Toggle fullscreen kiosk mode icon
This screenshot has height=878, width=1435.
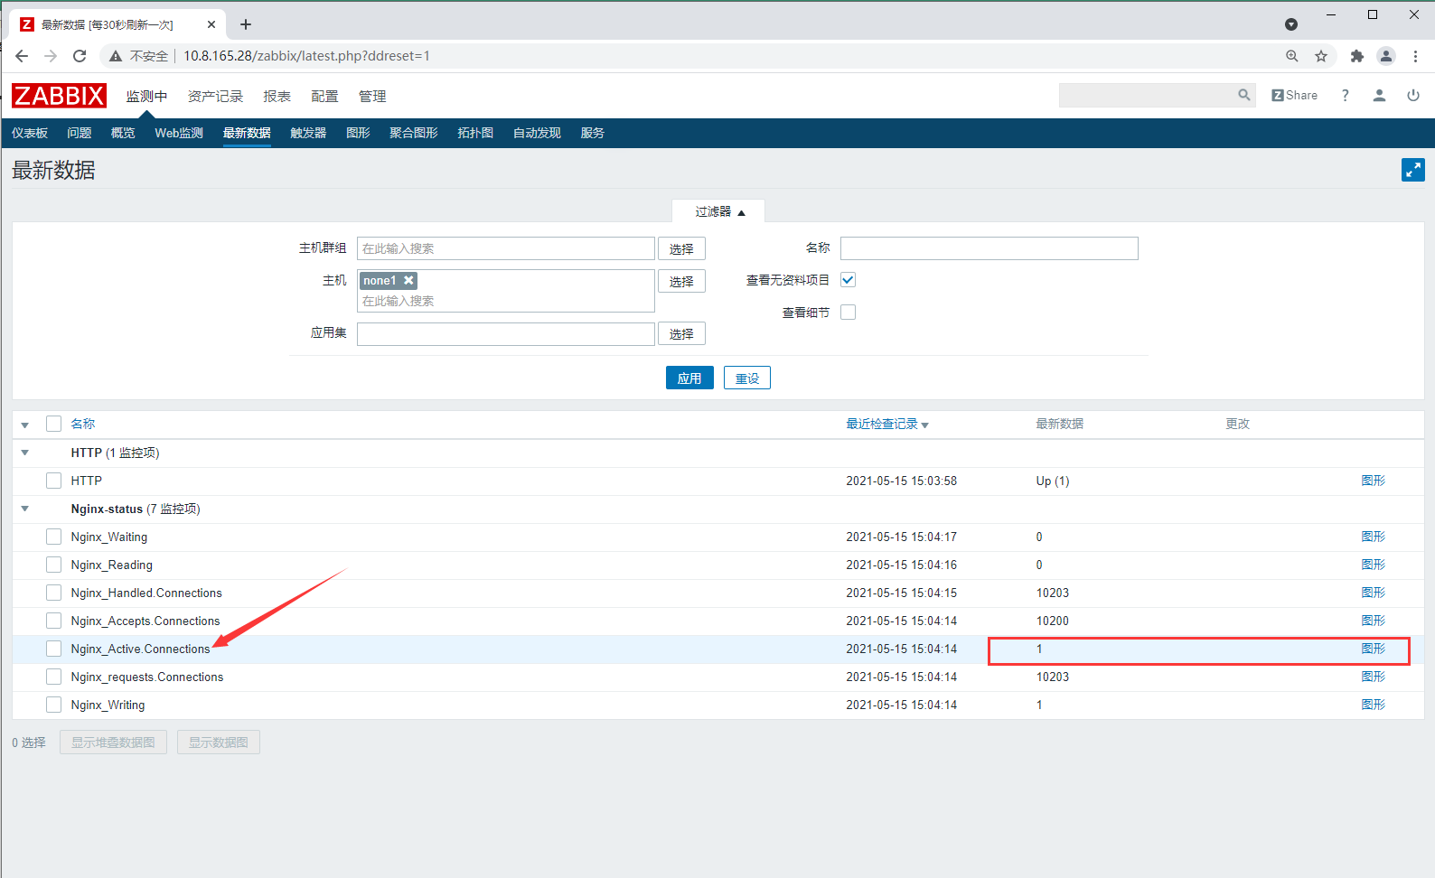coord(1413,170)
